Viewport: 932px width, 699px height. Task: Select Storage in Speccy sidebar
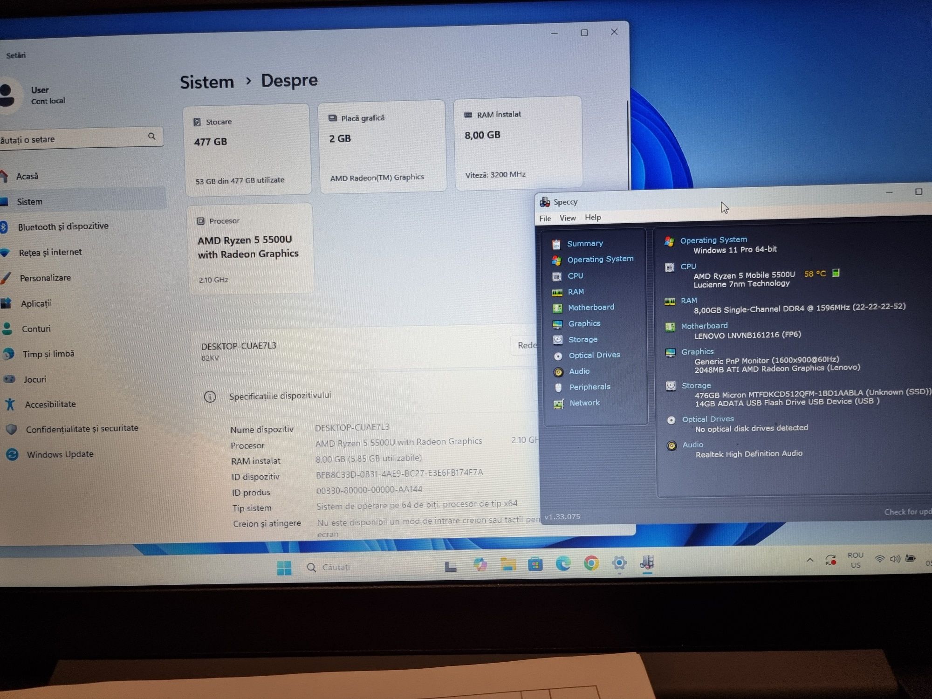click(582, 340)
